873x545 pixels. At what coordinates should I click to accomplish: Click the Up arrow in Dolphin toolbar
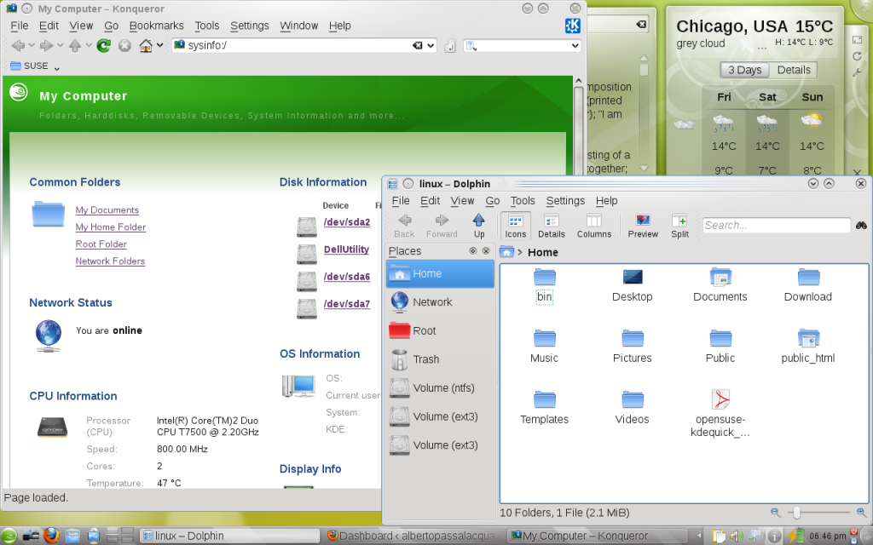[479, 226]
